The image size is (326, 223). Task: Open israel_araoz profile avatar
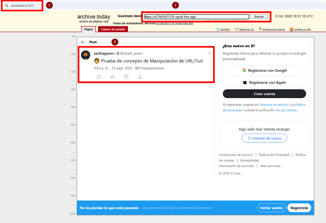[86, 55]
